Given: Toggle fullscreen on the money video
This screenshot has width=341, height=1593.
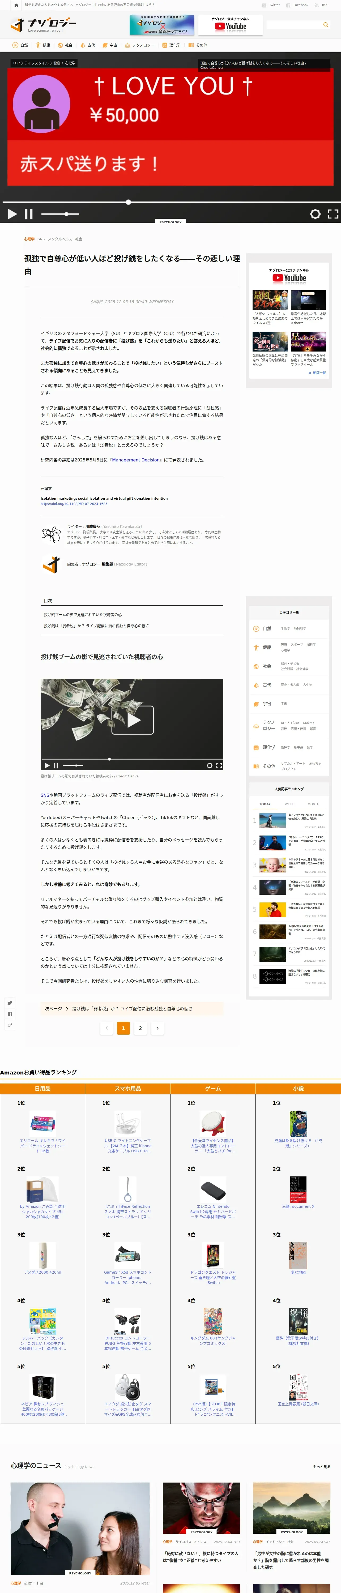Looking at the screenshot, I should (x=219, y=766).
